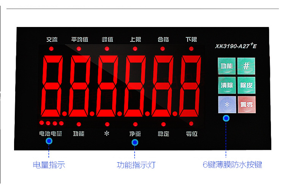Image resolution: width=285 pixels, height=190 pixels.
Task: Click the 电量指示 caption text
Action: coord(49,165)
